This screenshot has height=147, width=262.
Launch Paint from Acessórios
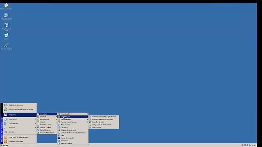(x=73, y=135)
